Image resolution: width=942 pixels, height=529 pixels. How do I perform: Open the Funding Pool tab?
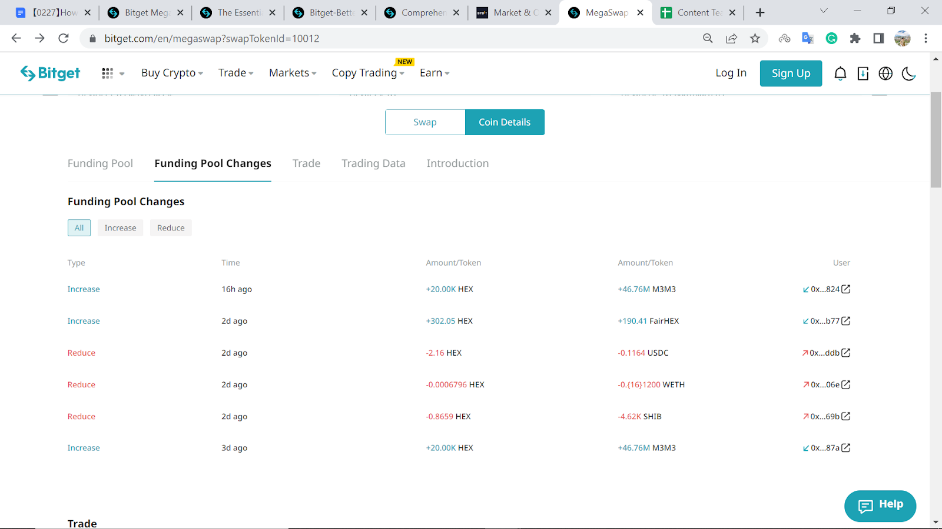click(100, 163)
